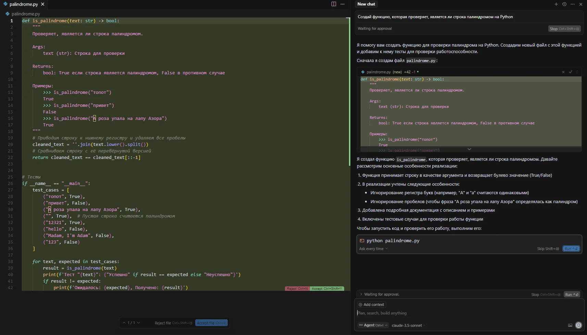Go to next change with down chevron

138,323
